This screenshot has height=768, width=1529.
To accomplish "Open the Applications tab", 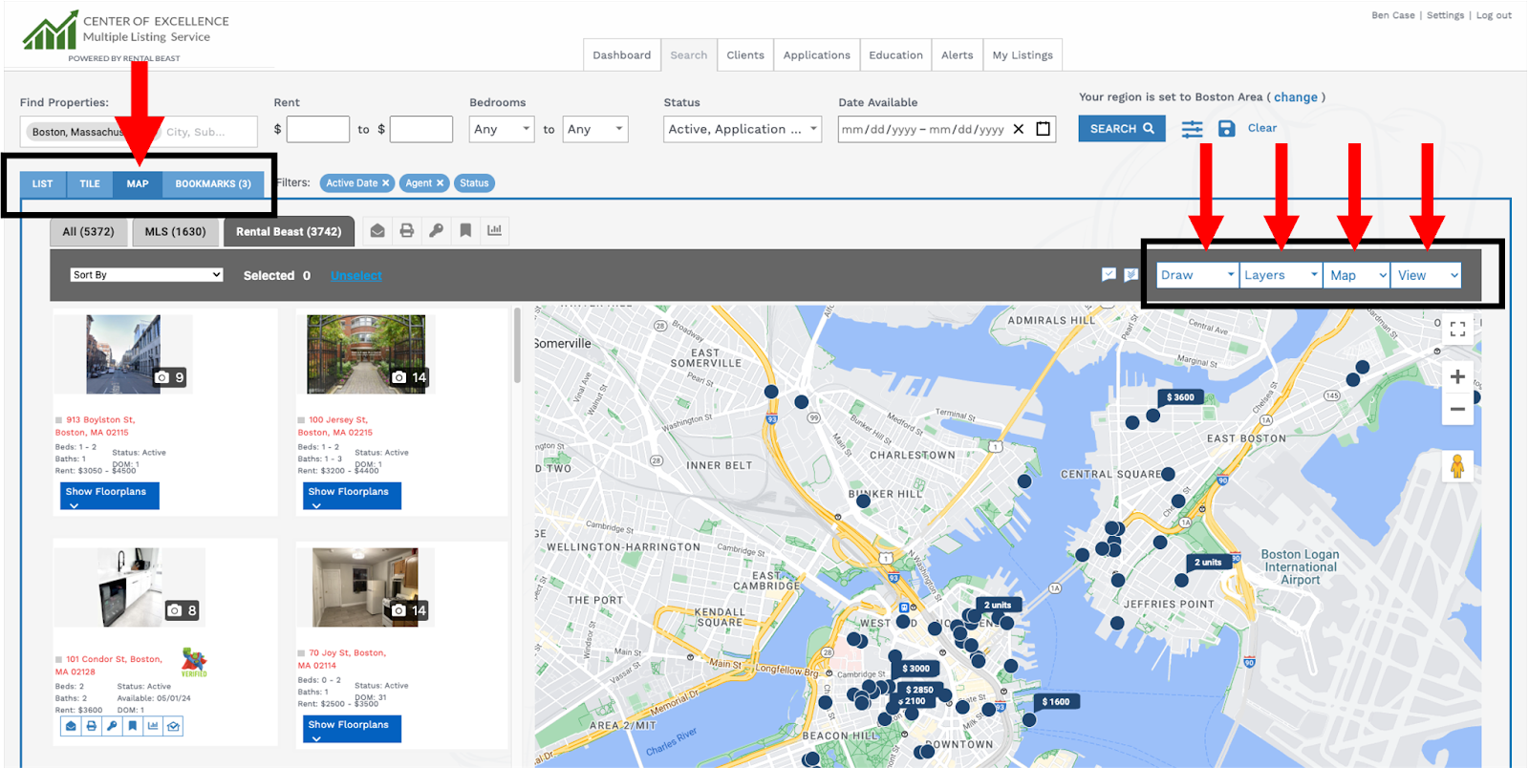I will [817, 55].
